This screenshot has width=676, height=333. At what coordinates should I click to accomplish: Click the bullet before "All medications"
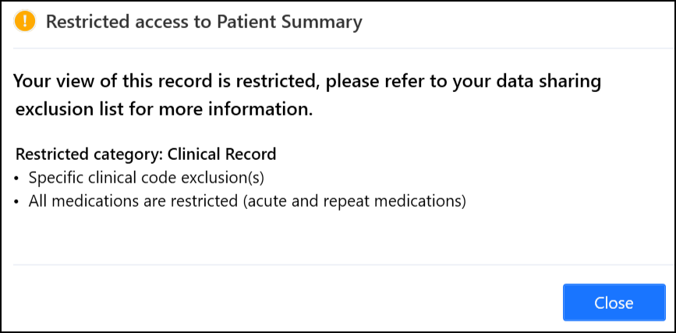pos(18,202)
